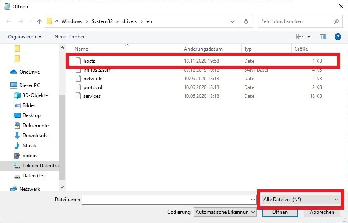Image resolution: width=348 pixels, height=223 pixels.
Task: Click Windows in the address path
Action: click(72, 21)
